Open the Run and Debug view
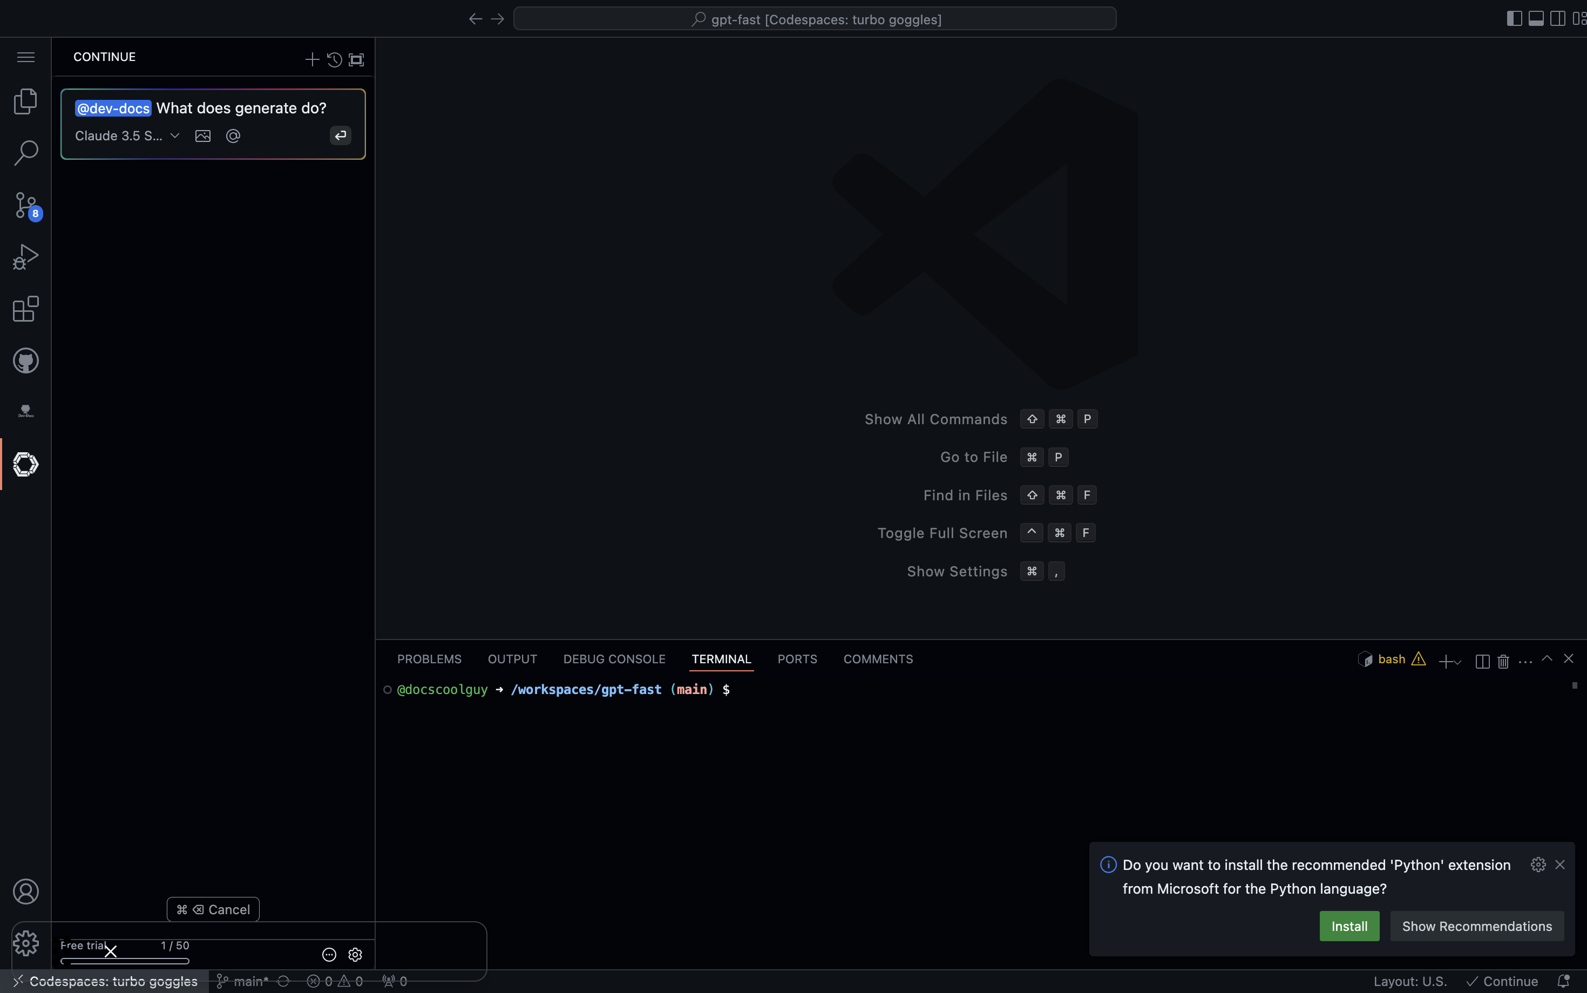 pyautogui.click(x=25, y=257)
